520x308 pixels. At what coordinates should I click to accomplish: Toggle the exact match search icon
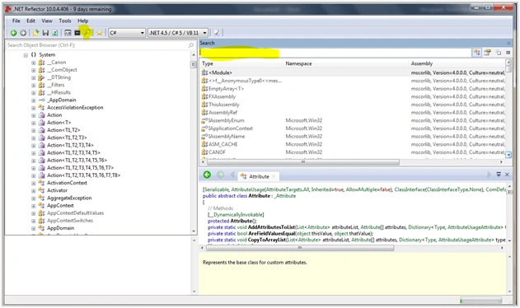[x=508, y=53]
